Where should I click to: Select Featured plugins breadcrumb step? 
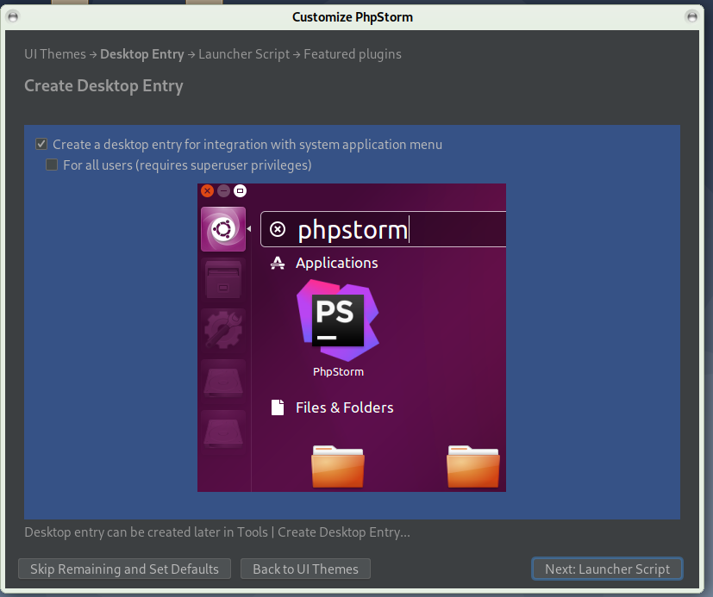pos(352,54)
